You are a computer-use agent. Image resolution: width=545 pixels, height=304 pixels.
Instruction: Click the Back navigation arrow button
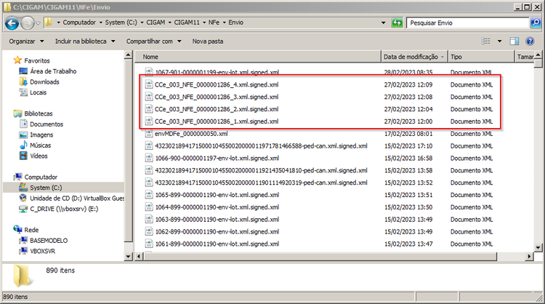click(12, 23)
